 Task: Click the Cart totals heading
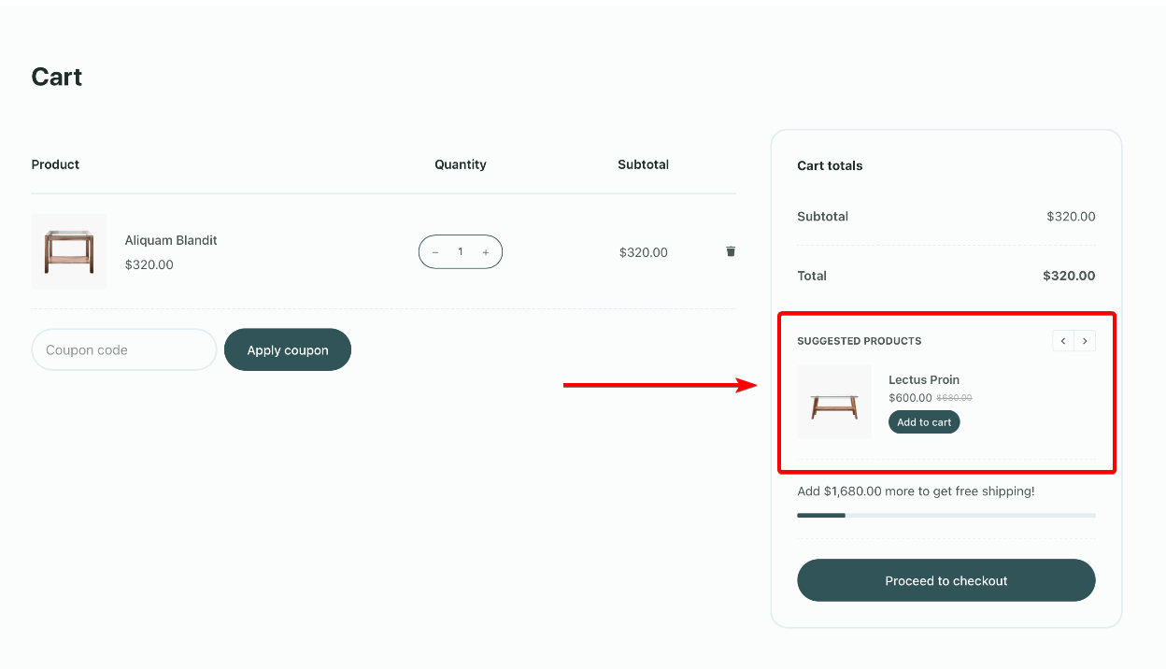click(830, 165)
